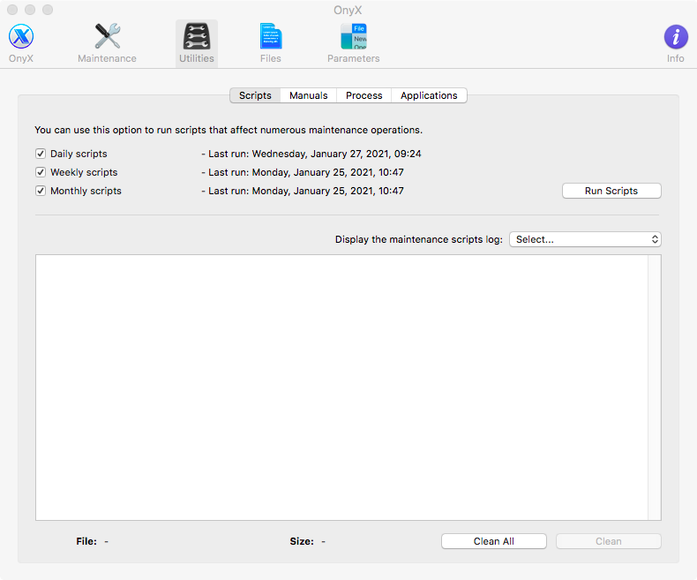The width and height of the screenshot is (697, 580).
Task: Open the OnyX toolbar icon
Action: (21, 36)
